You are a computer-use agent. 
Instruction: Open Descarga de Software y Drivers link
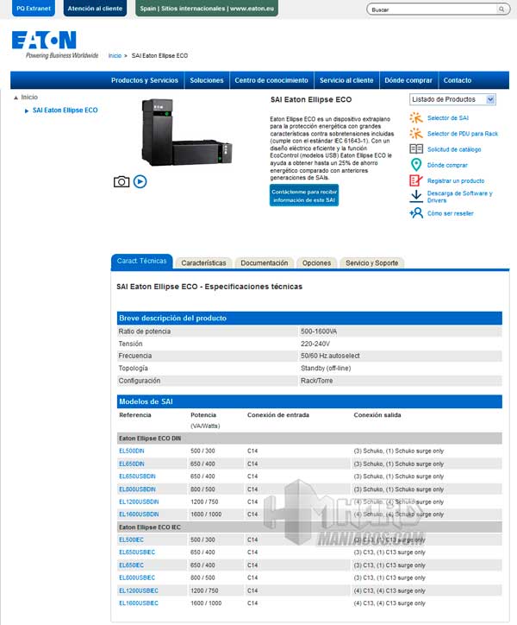(x=459, y=197)
